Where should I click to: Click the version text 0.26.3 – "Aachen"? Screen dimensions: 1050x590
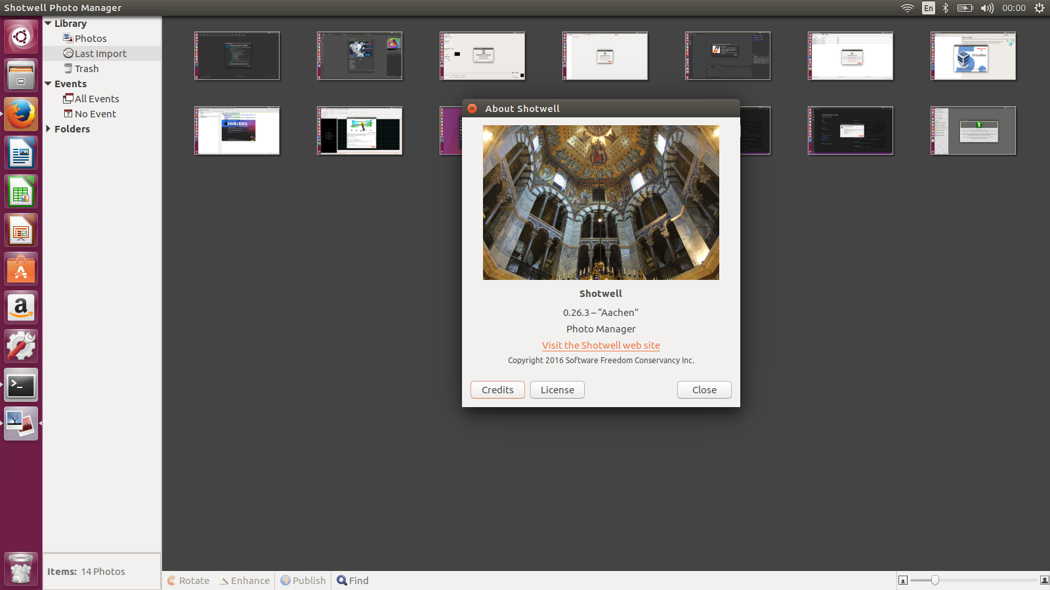(x=601, y=313)
